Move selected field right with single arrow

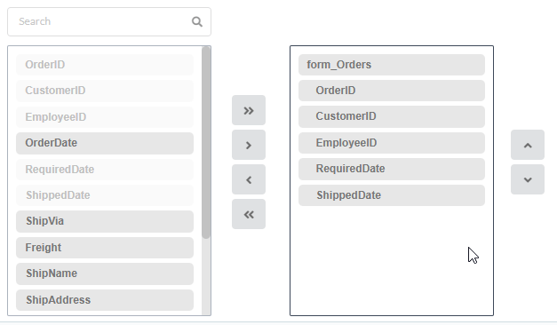(249, 145)
